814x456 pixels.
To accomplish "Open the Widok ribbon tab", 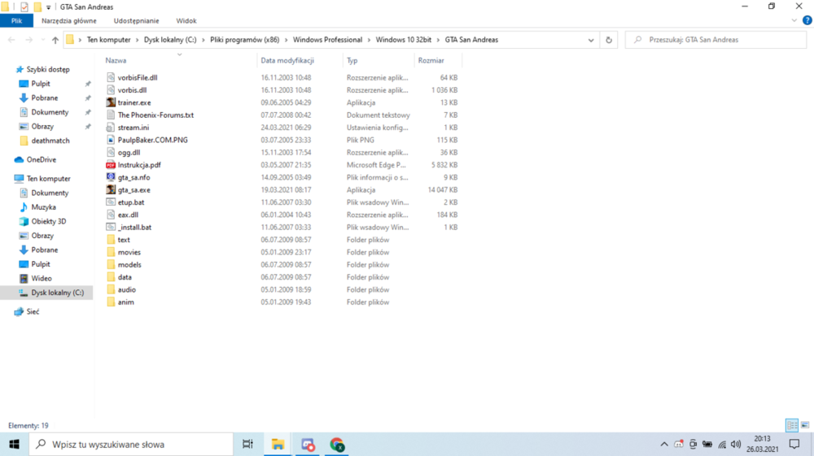I will click(x=186, y=21).
